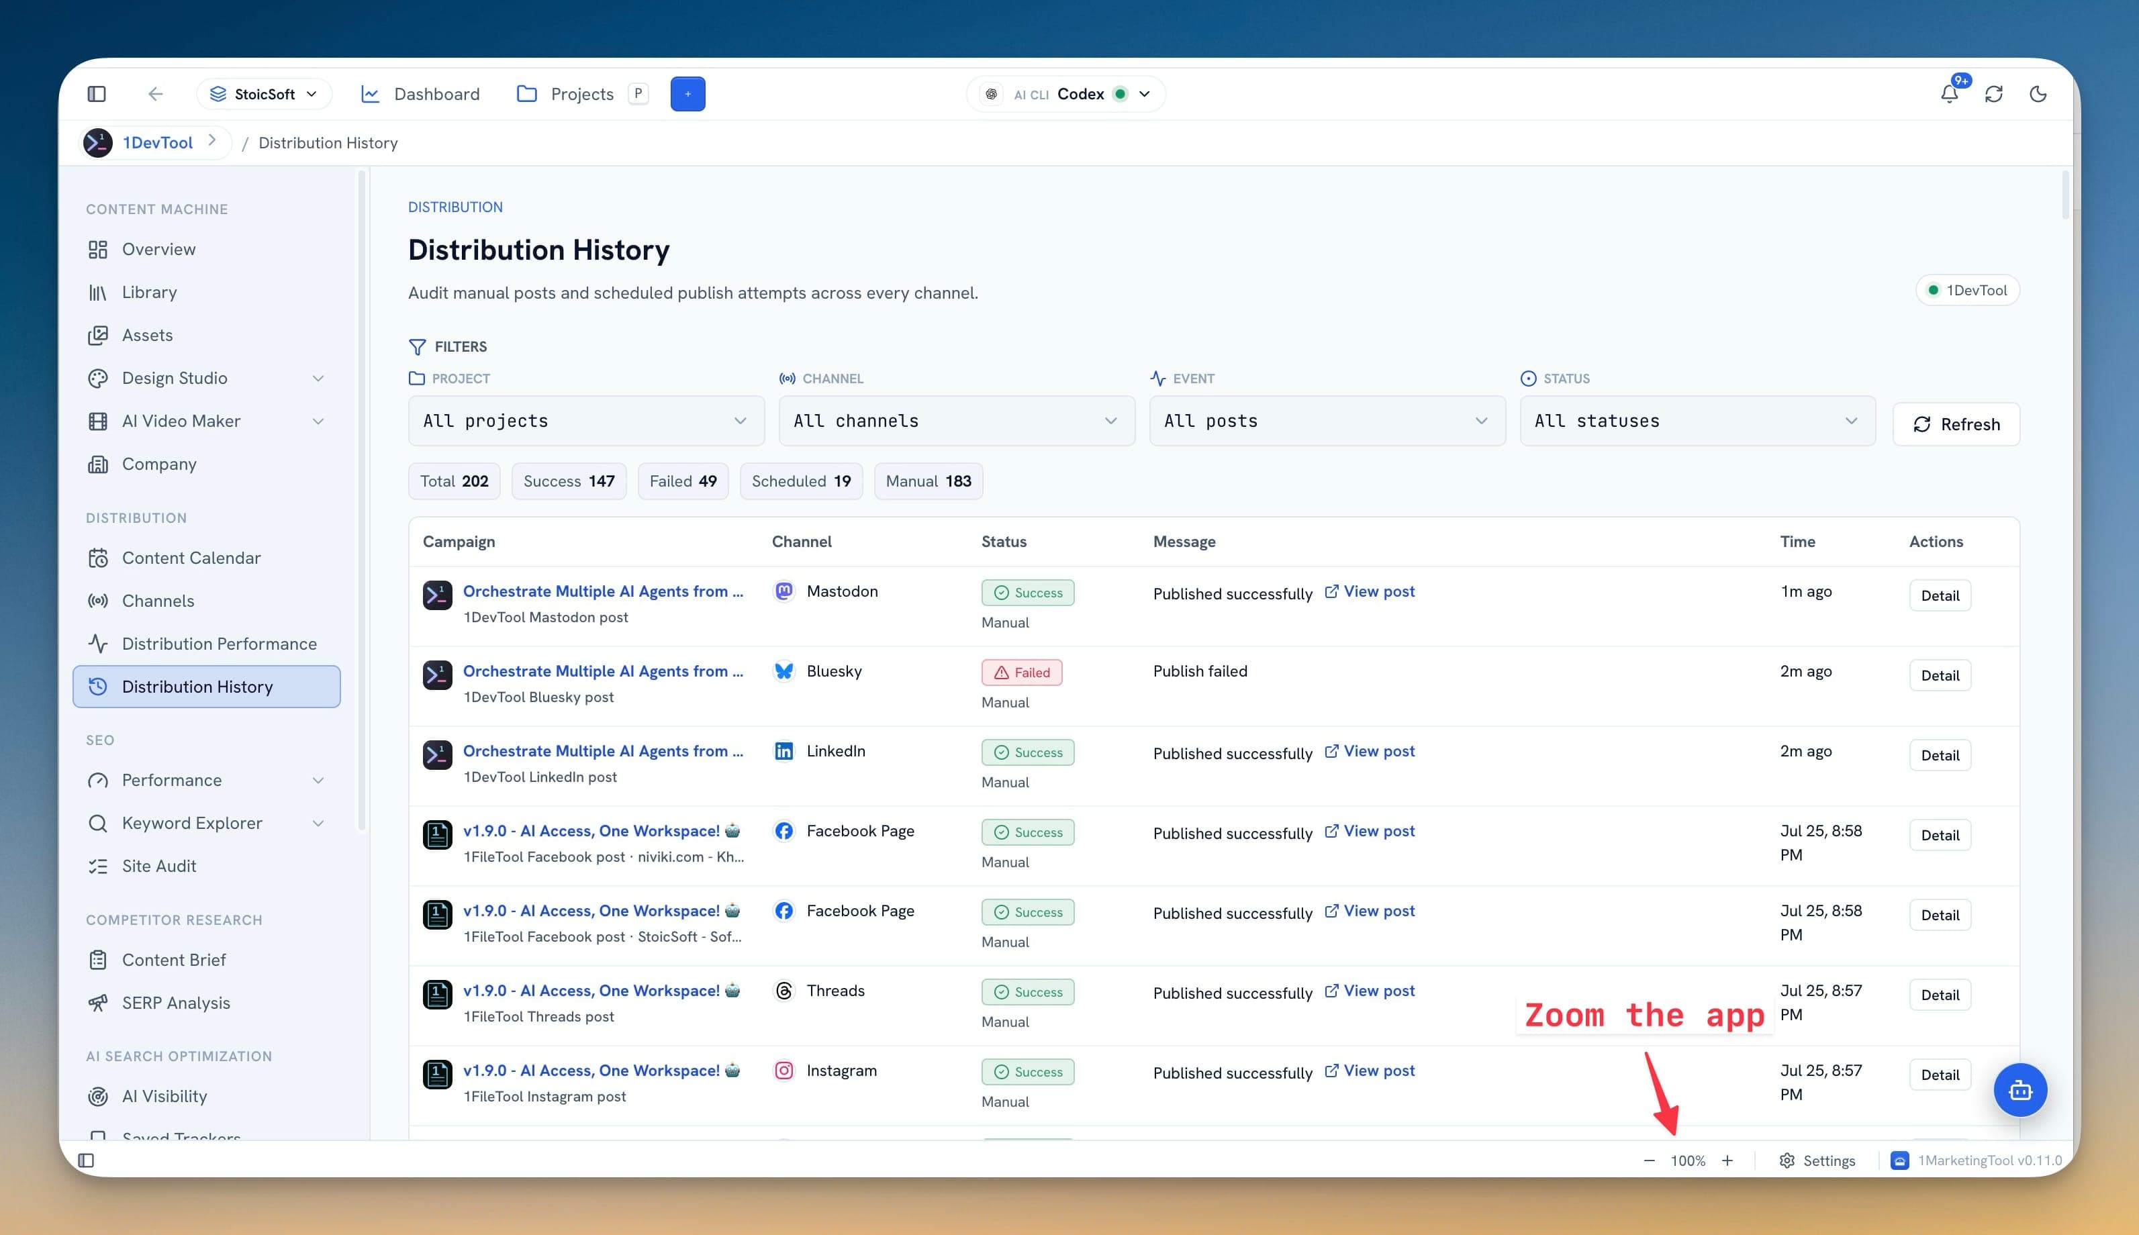Open Dashboard from the top navigation
The image size is (2139, 1235).
point(420,94)
